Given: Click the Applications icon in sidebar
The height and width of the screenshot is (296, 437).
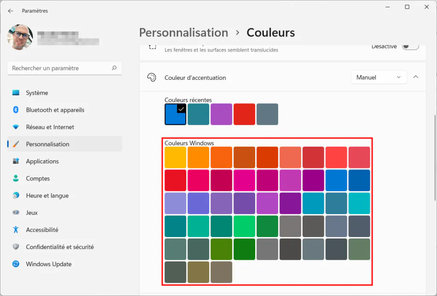Looking at the screenshot, I should 16,161.
